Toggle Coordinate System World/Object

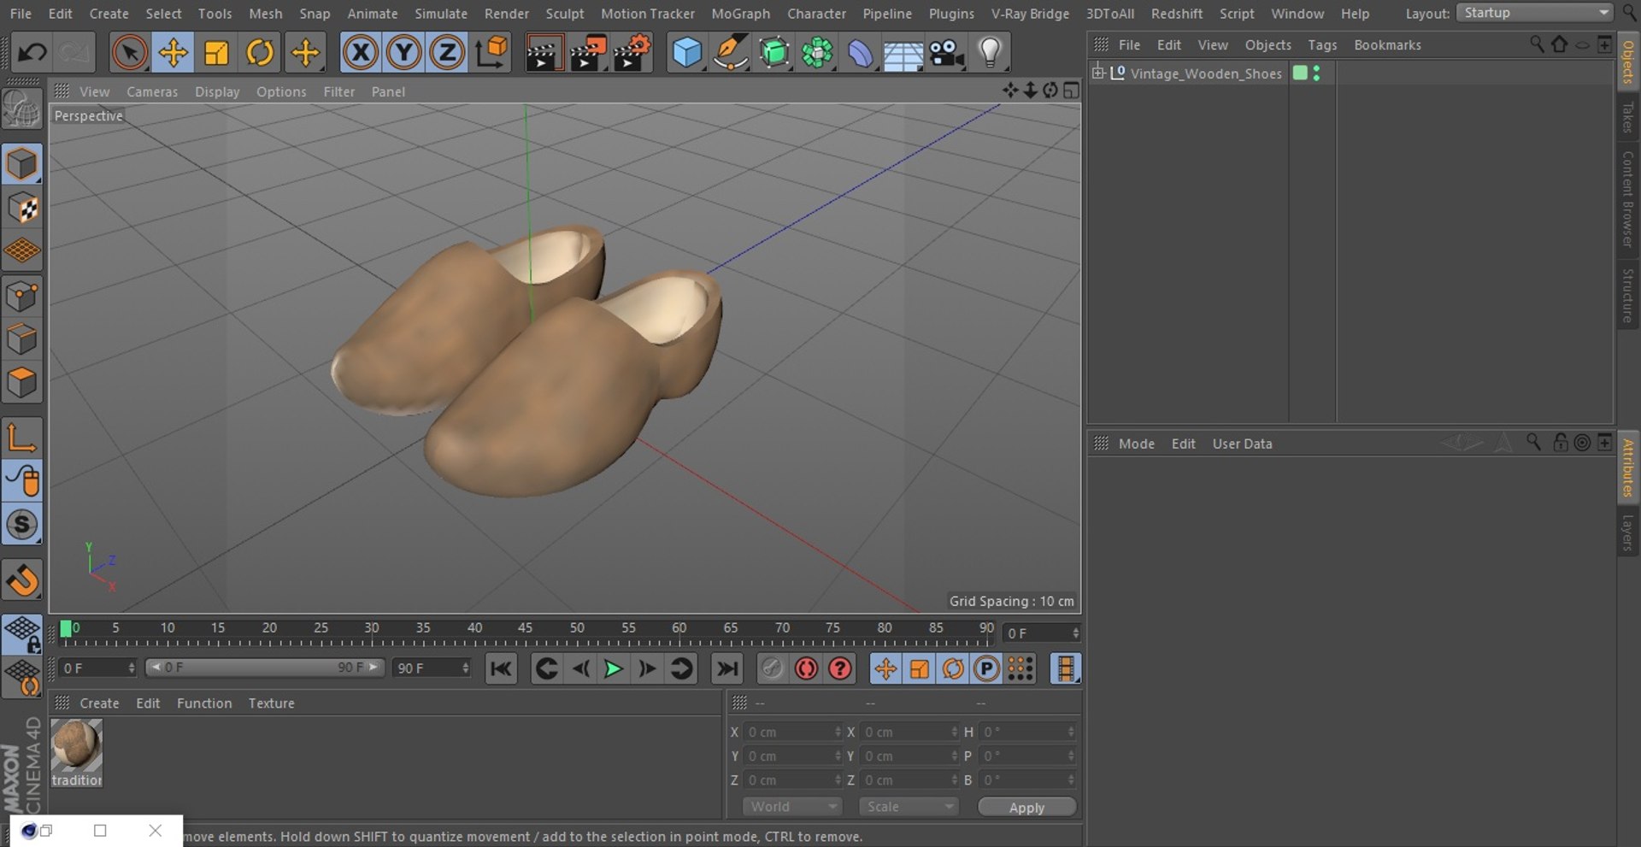[x=491, y=53]
